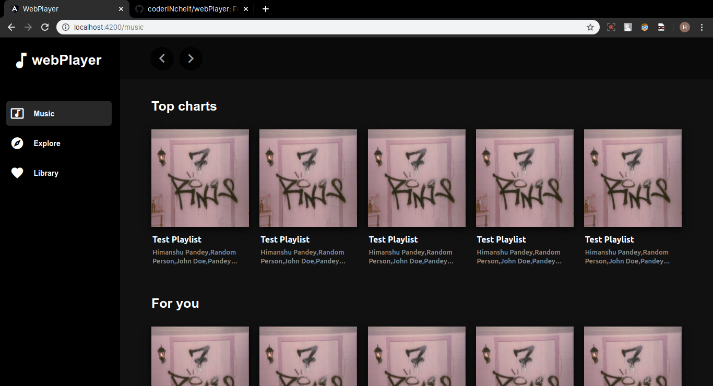Click the browser Forward arrow
This screenshot has height=386, width=713.
point(28,27)
